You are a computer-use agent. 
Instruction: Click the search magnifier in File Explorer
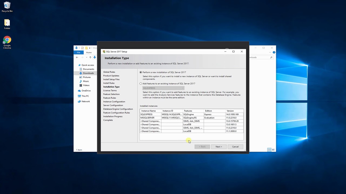271,57
